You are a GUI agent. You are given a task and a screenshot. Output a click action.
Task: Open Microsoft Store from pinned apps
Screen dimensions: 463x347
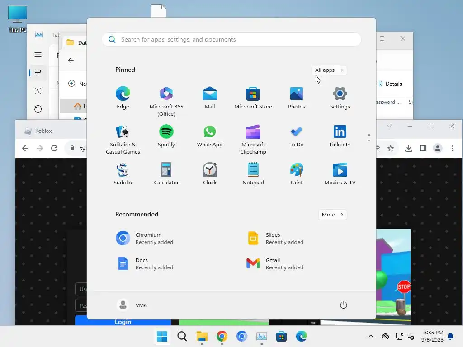[x=253, y=98]
